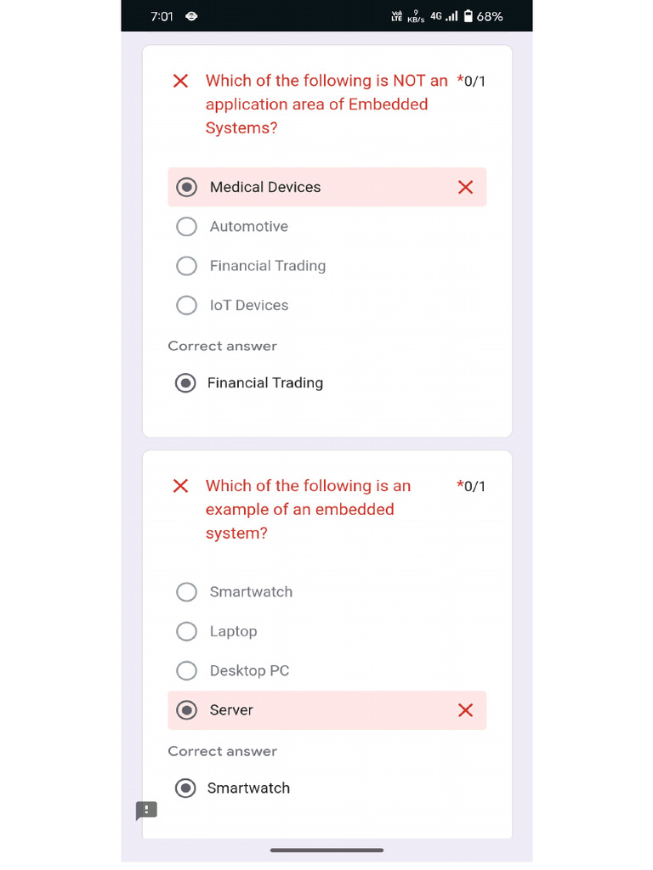
Task: Tap the 0/1 score of first question
Action: pyautogui.click(x=472, y=82)
